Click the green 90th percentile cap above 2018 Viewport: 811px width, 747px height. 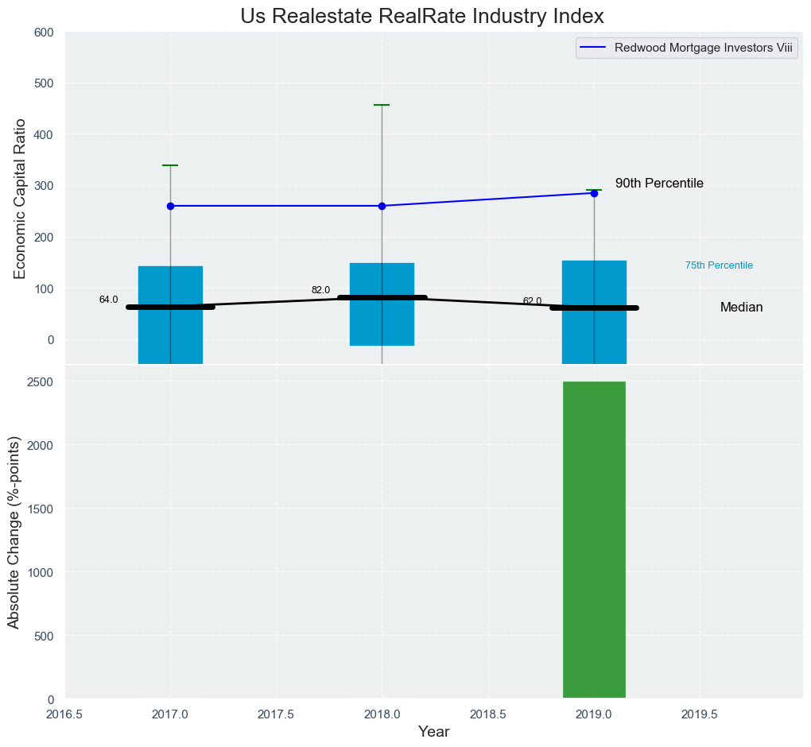pos(382,105)
